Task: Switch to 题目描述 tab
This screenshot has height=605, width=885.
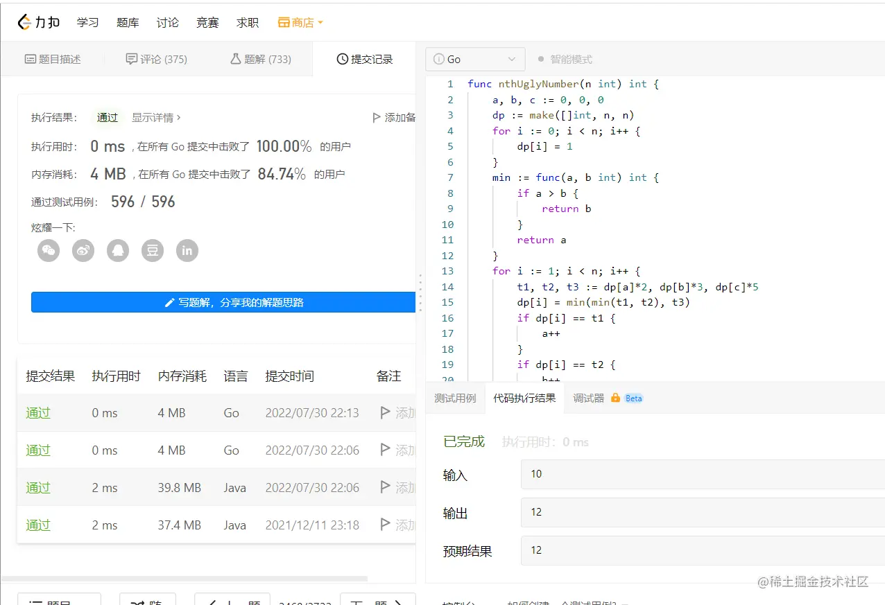Action: 53,60
